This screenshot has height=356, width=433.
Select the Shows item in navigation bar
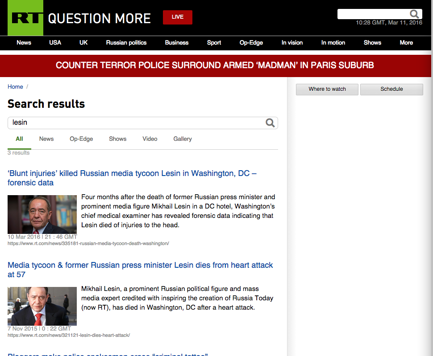(x=372, y=43)
